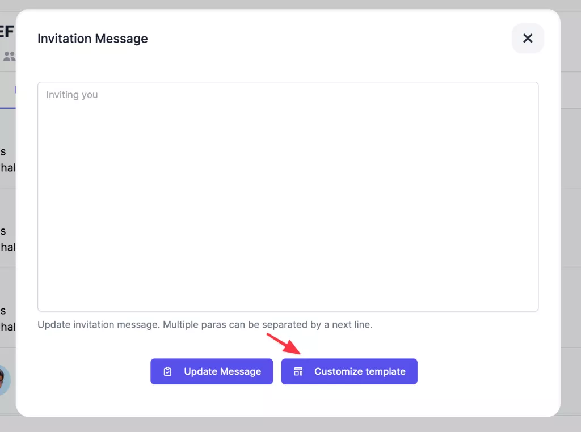The width and height of the screenshot is (581, 432).
Task: Click the dimmed overlay right of the dialog
Action: point(570,227)
